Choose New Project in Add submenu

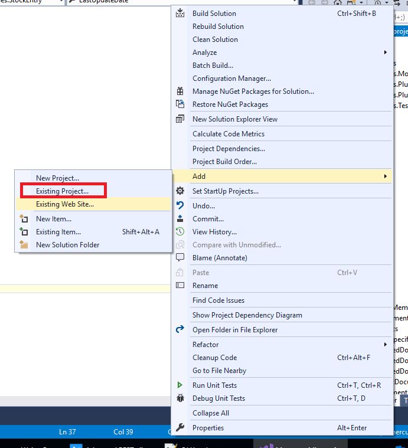tap(57, 178)
